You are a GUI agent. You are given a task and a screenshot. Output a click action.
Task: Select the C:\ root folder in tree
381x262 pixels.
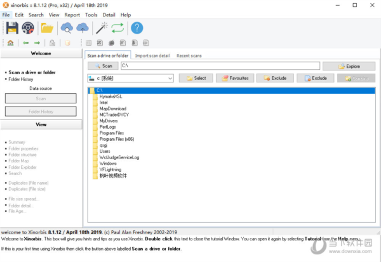coord(231,91)
